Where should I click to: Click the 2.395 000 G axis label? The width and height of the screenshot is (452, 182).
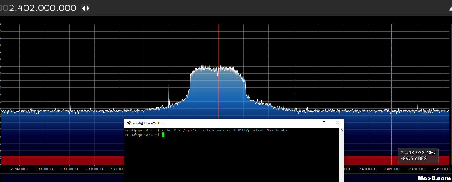45,169
